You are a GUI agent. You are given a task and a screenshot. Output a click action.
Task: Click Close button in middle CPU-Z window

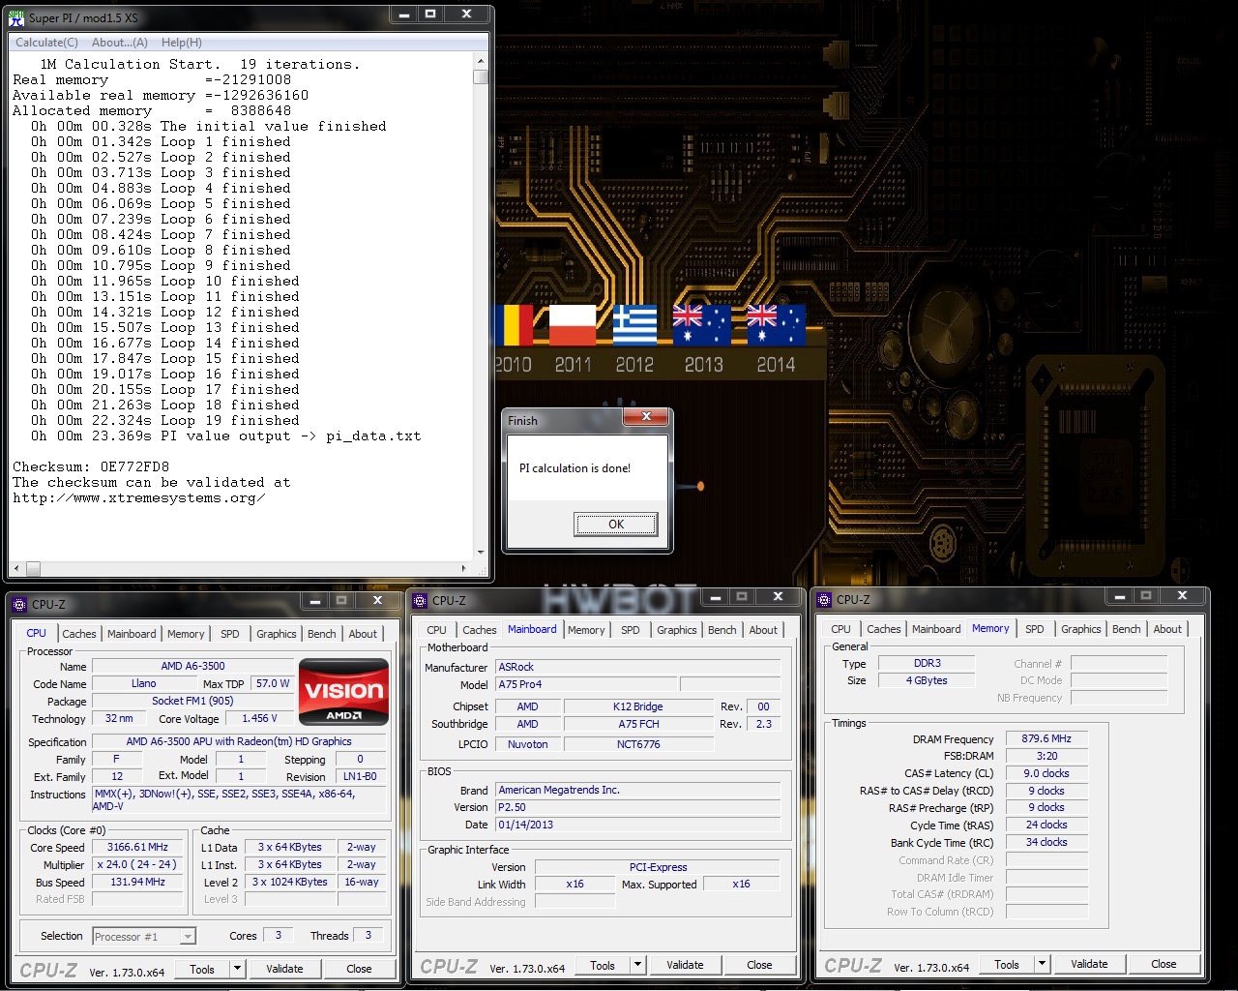click(759, 965)
